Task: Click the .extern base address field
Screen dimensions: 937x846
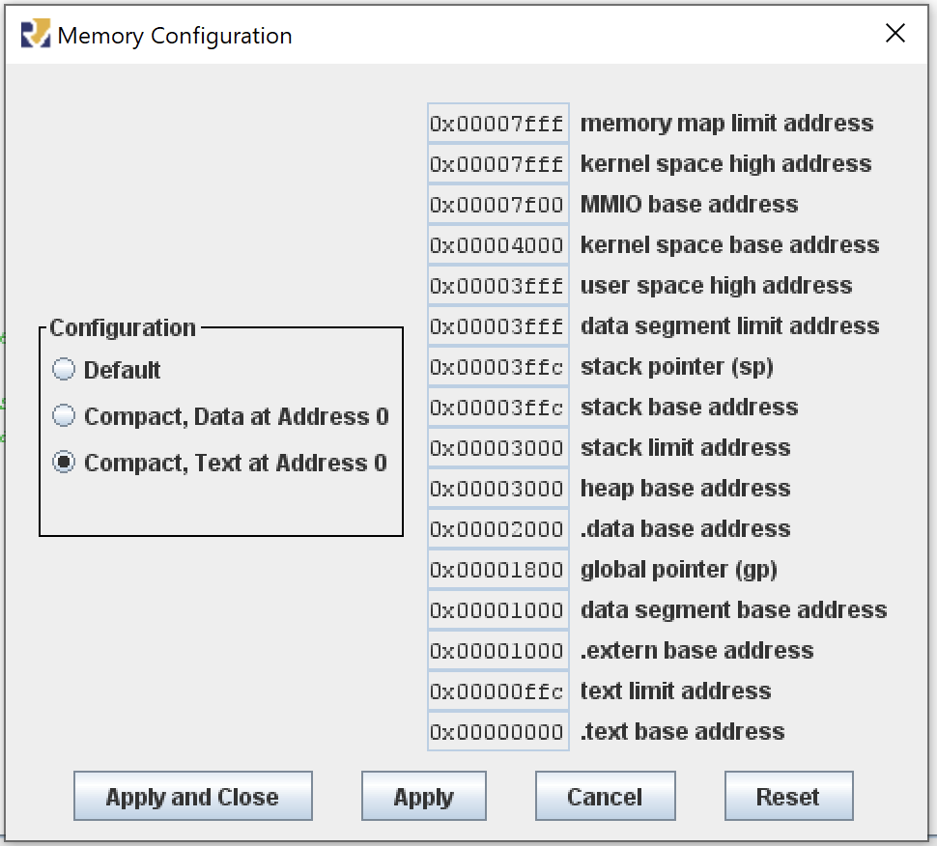Action: (497, 650)
